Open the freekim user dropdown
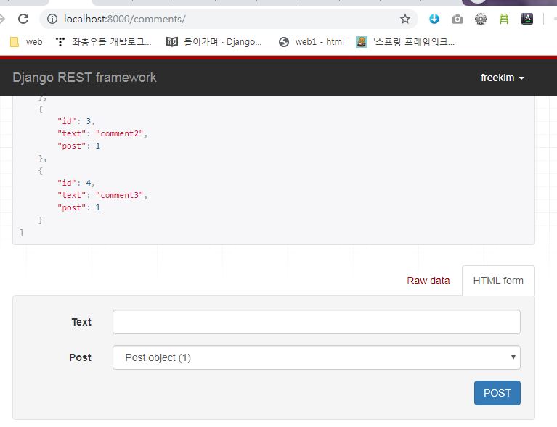The image size is (557, 427). [x=503, y=78]
